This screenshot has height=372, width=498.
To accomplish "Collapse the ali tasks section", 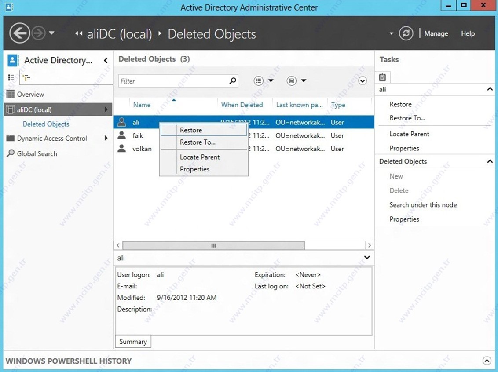I will point(490,90).
